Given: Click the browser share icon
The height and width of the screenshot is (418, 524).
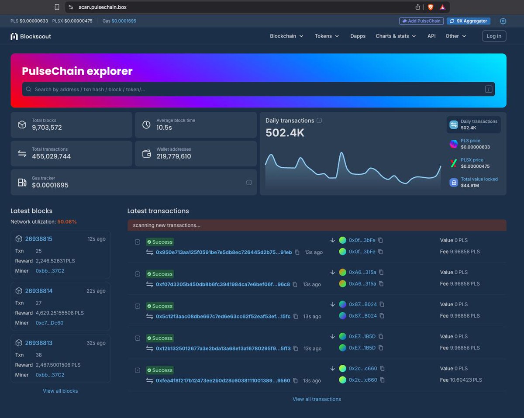Looking at the screenshot, I should click(418, 7).
